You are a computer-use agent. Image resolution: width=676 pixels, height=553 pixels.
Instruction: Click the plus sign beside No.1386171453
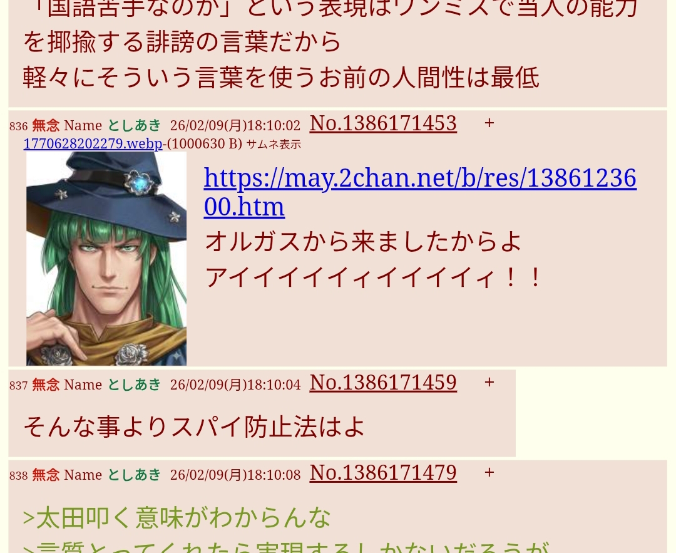[489, 123]
